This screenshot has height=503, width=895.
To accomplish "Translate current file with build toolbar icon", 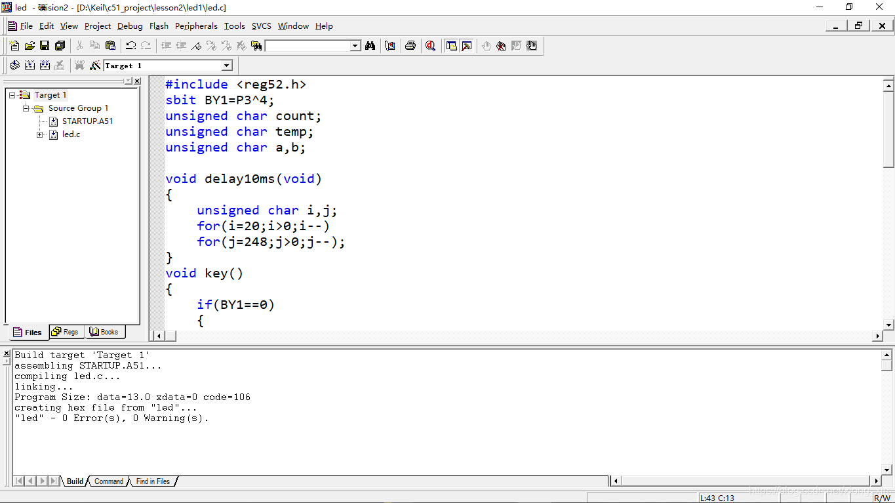I will pos(14,66).
